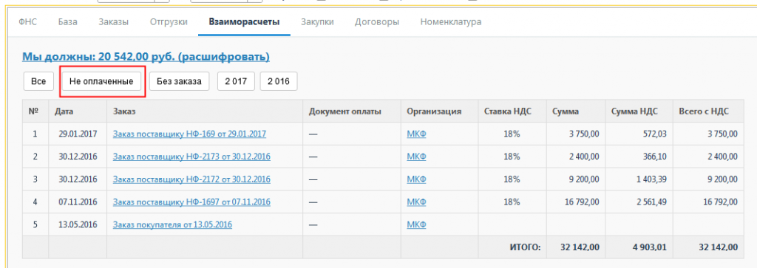Open Заказ покупателя от 13.05.2016
Screen dimensions: 757x268
coord(172,224)
